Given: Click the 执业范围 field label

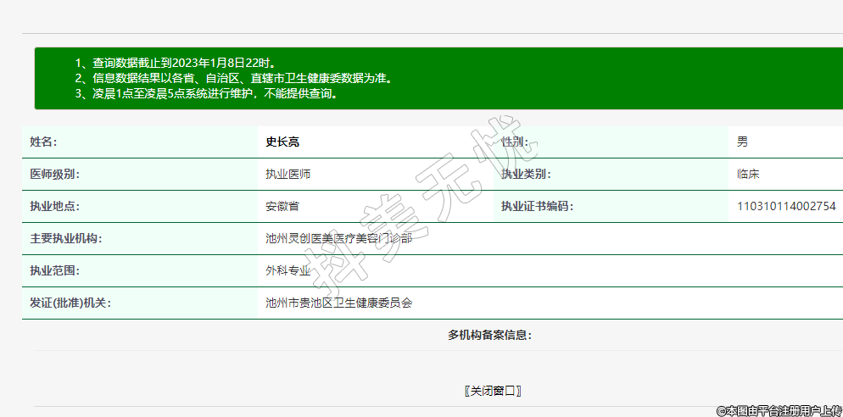Looking at the screenshot, I should 54,270.
